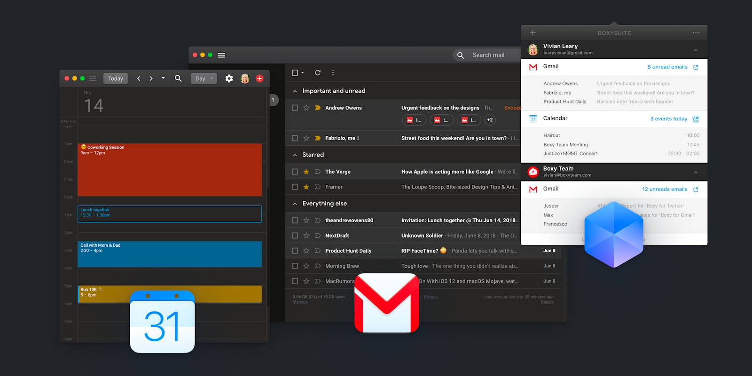Tick the theandrewowens80 email checkbox
The width and height of the screenshot is (752, 376).
coord(295,220)
